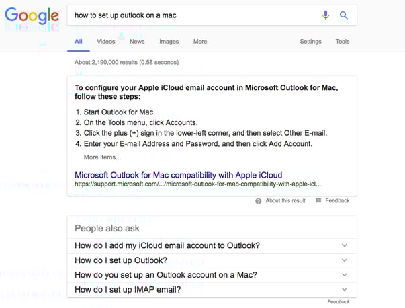Click the question 'How do I set up Outlook?'
This screenshot has height=308, width=405.
click(121, 260)
